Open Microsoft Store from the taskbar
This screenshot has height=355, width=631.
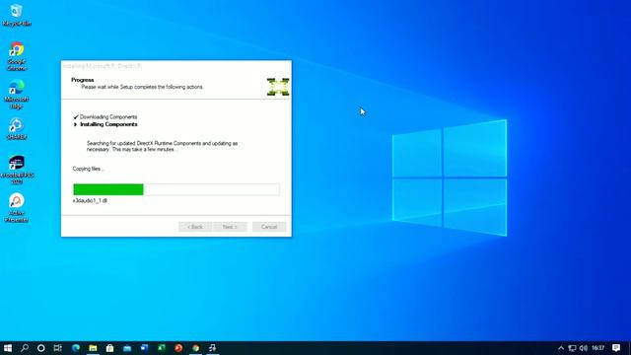(109, 348)
